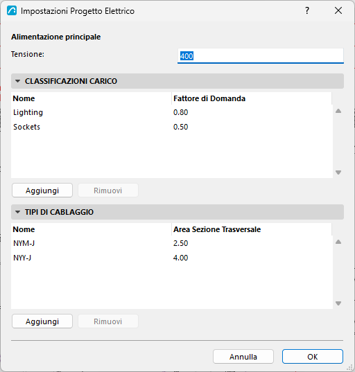Select the NYY-J wiring type row
355x372 pixels.
(172, 258)
